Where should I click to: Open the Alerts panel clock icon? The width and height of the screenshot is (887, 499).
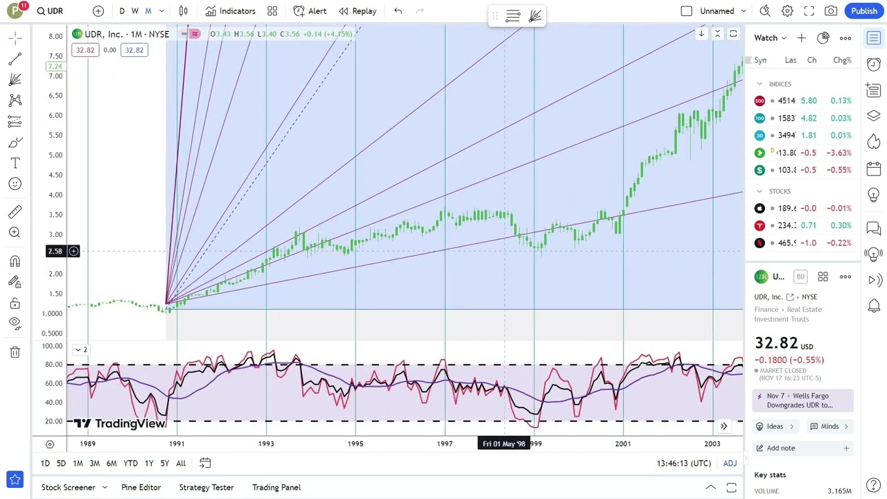[x=874, y=64]
